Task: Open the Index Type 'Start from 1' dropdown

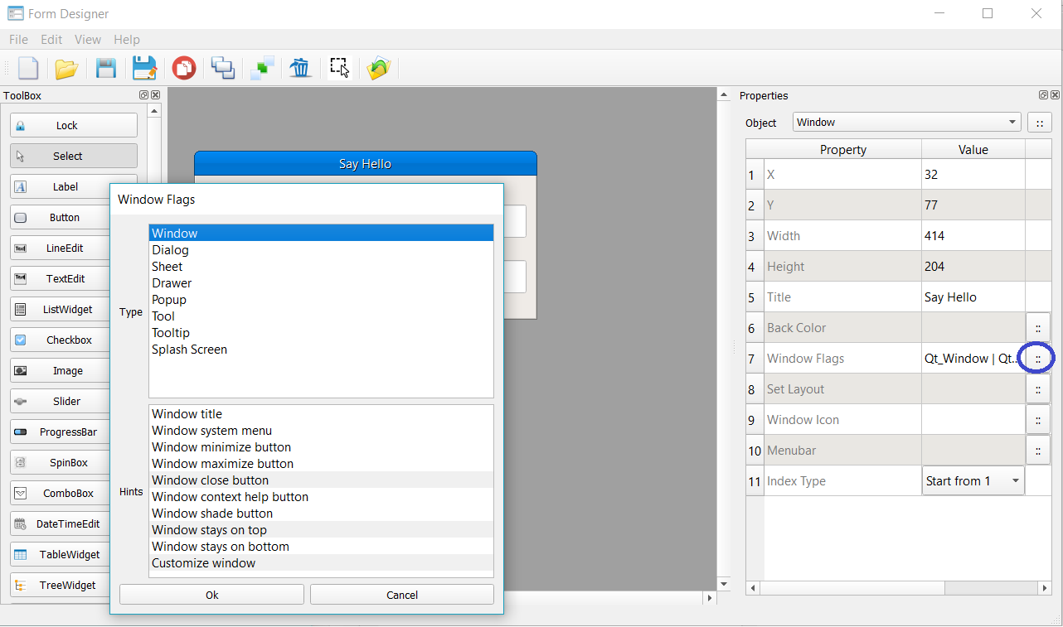Action: [x=973, y=481]
